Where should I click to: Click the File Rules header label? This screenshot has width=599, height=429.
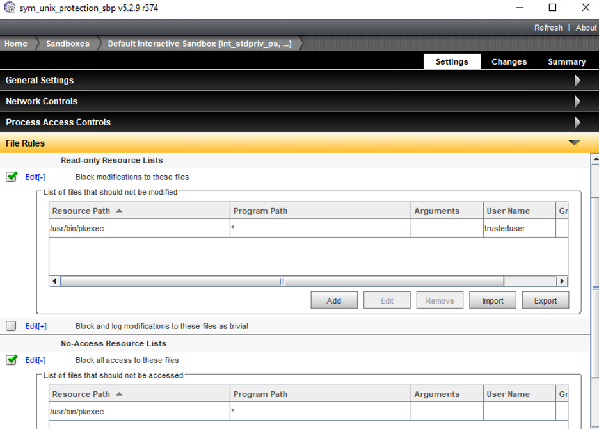click(x=25, y=143)
